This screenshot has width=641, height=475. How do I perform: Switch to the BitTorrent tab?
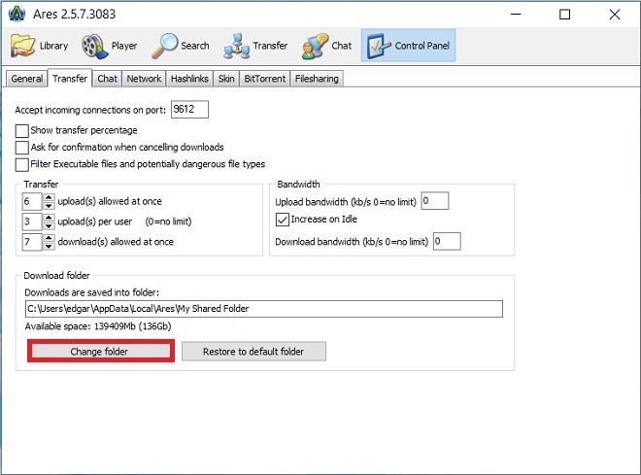click(265, 79)
